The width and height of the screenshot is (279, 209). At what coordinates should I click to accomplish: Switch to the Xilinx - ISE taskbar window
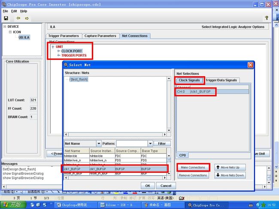(119, 205)
